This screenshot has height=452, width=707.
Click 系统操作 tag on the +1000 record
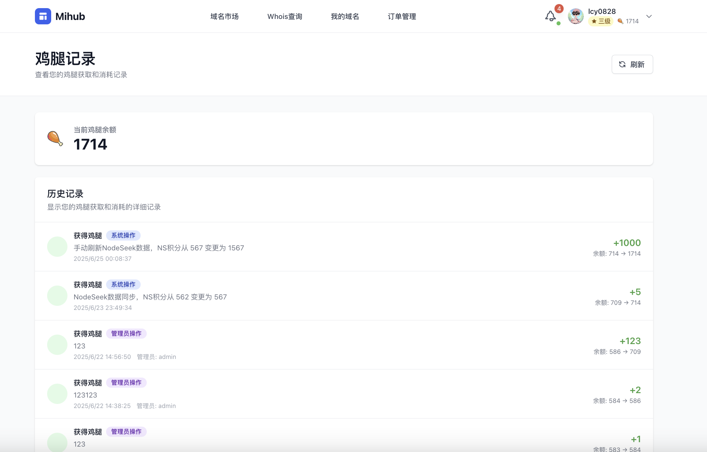click(x=123, y=235)
